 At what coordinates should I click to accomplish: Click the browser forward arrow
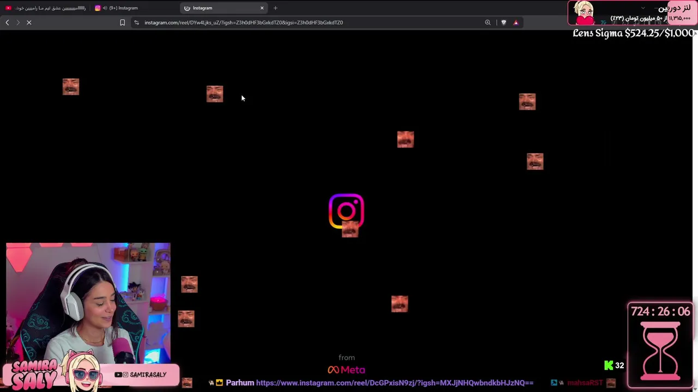[18, 22]
